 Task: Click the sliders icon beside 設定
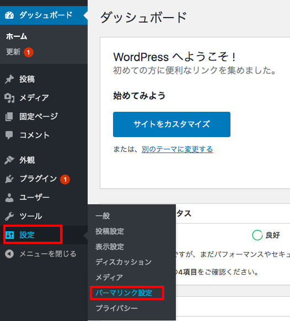coord(9,235)
